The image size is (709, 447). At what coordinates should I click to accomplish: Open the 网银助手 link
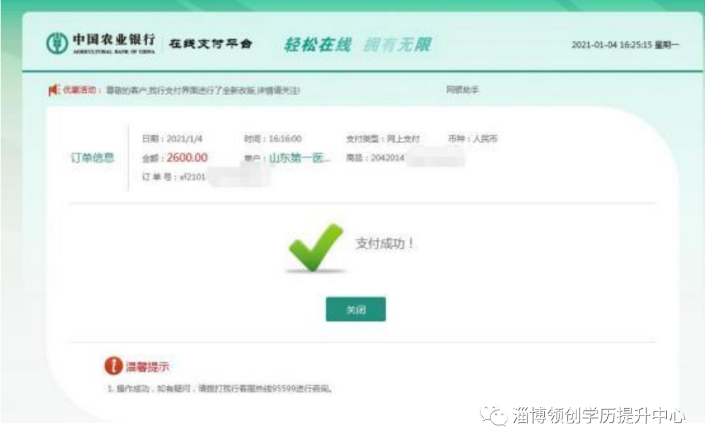462,89
